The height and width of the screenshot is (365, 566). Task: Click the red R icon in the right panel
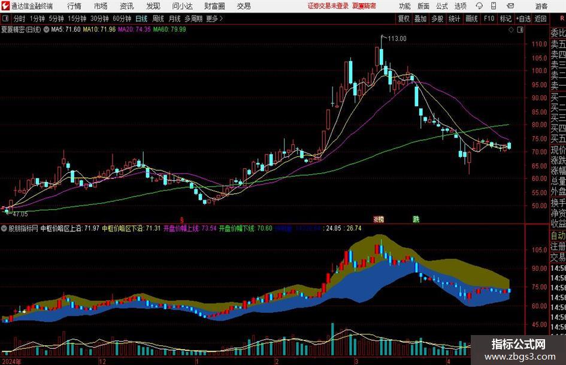point(562,19)
